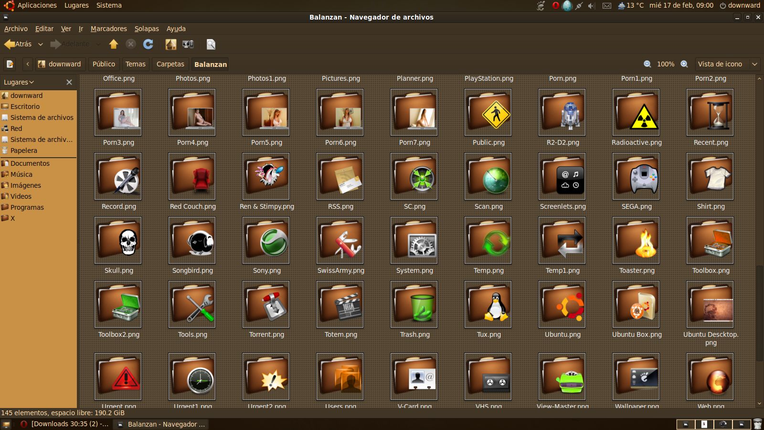Zoom in using the magnifier plus icon
Image resolution: width=764 pixels, height=430 pixels.
click(x=684, y=64)
